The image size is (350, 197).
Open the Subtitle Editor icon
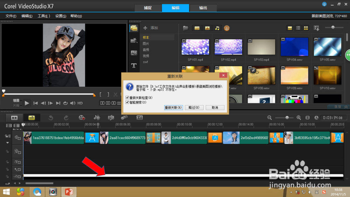pyautogui.click(x=140, y=118)
